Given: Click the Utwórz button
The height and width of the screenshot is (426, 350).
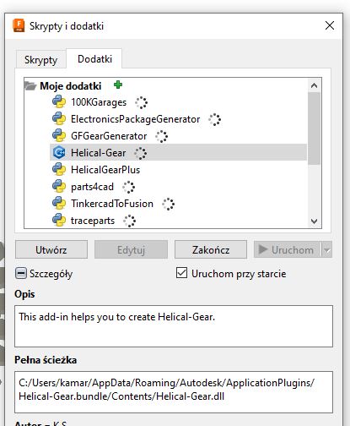Looking at the screenshot, I should tap(51, 249).
